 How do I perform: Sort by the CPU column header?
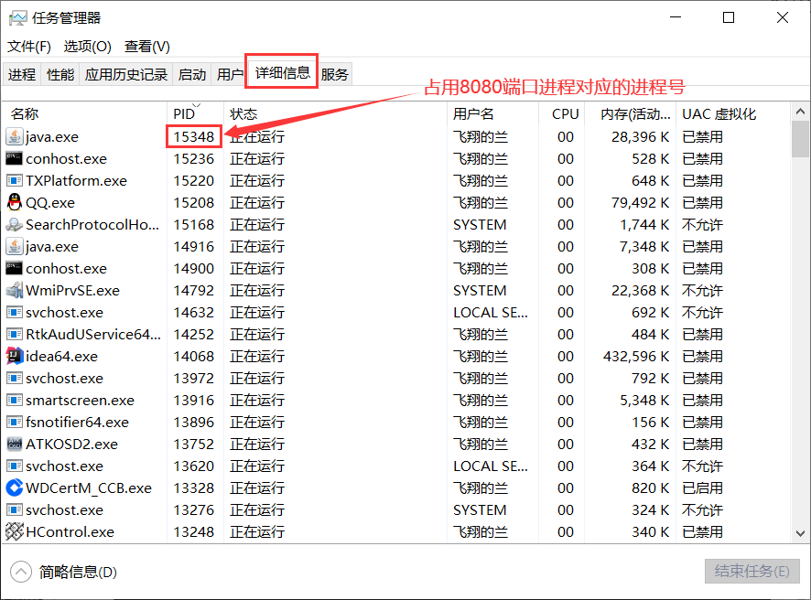(562, 113)
